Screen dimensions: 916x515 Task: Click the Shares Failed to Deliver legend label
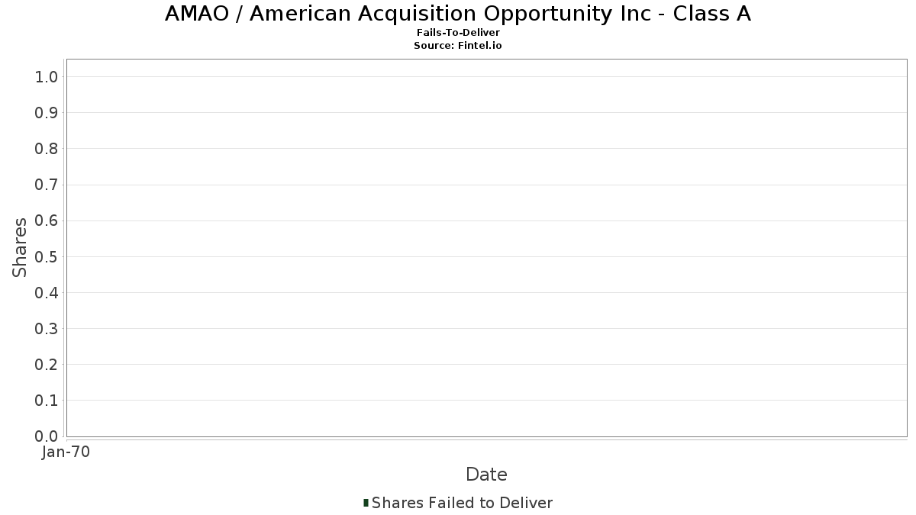462,503
